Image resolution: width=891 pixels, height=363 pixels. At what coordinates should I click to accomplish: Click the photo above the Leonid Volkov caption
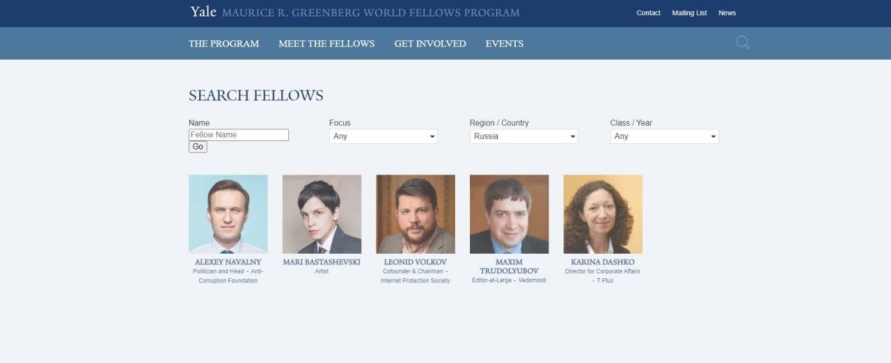[x=416, y=214]
